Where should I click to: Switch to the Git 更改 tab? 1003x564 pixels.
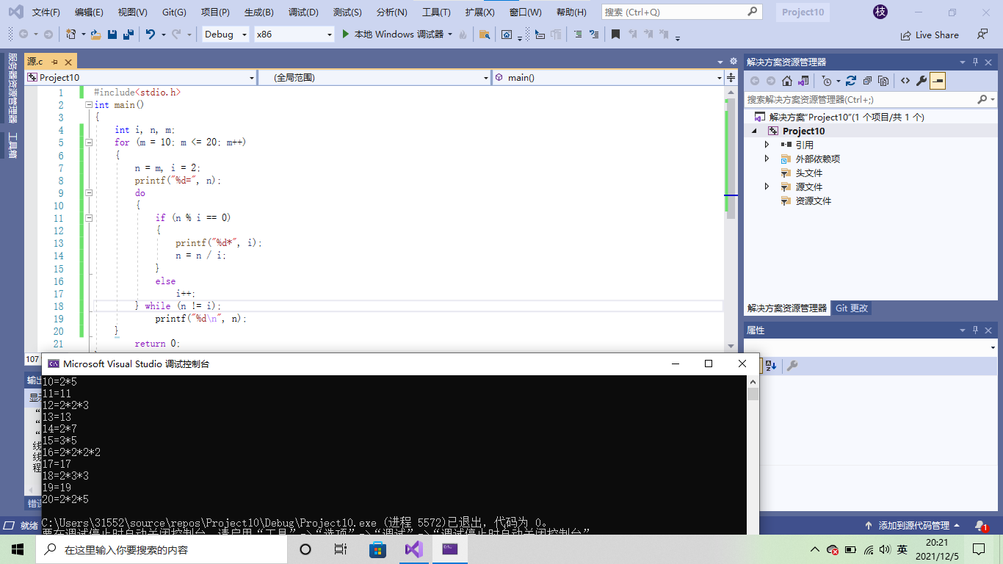(x=852, y=308)
